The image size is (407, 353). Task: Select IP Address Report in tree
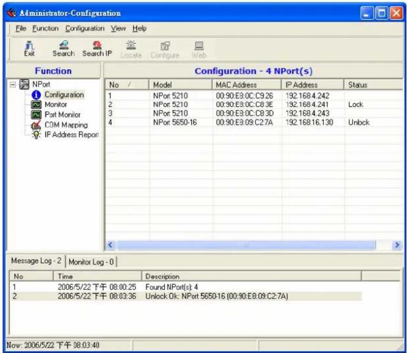(71, 134)
